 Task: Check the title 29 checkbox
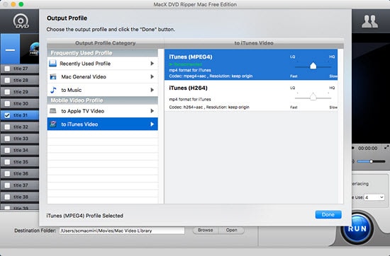tap(8, 92)
